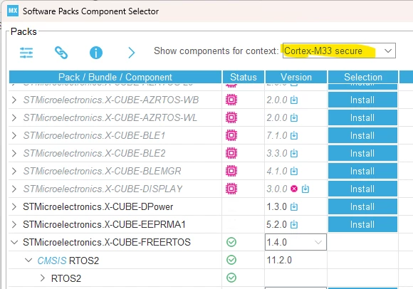The height and width of the screenshot is (289, 413).
Task: Select the STMicroelectronics.X-CUBE-BLE1 row name
Action: click(x=94, y=135)
